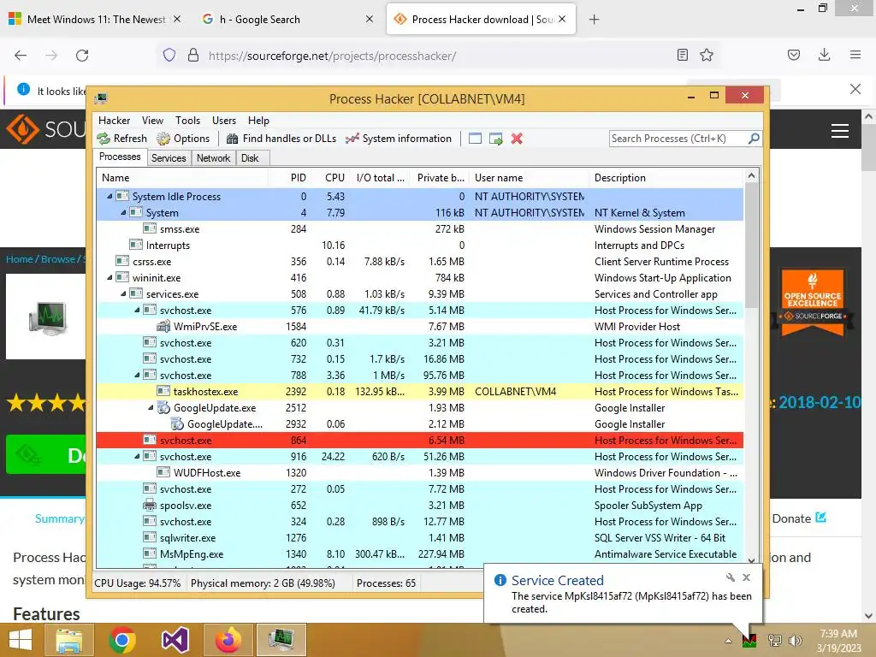This screenshot has width=876, height=657.
Task: Open Options in Process Hacker toolbar
Action: coord(183,139)
